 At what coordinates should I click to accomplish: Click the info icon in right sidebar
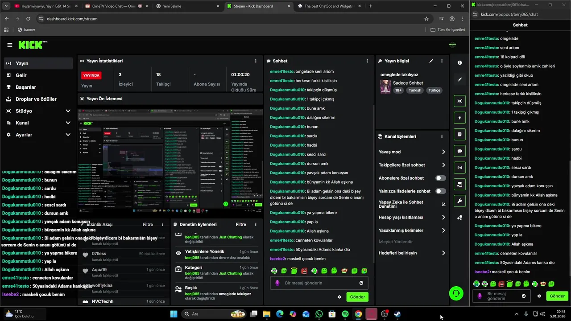pos(460,63)
